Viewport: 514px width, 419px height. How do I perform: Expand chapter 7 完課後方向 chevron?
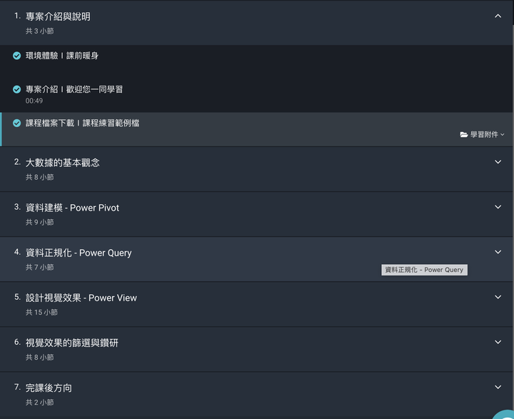[498, 387]
